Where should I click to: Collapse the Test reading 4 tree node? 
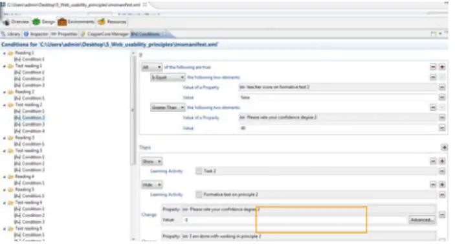(5, 203)
